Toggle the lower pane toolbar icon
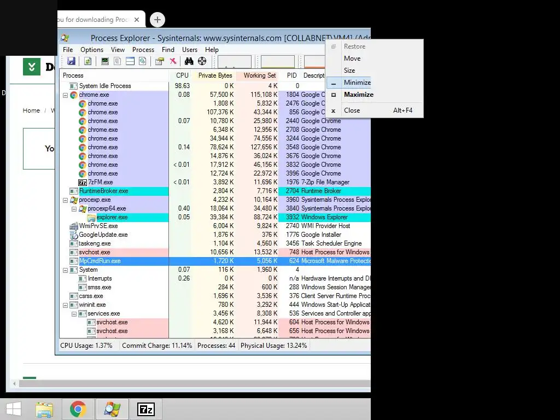Image resolution: width=560 pixels, height=420 pixels. coord(130,61)
